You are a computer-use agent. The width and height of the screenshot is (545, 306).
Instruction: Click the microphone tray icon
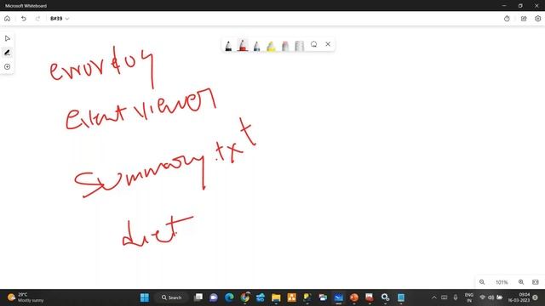(456, 297)
